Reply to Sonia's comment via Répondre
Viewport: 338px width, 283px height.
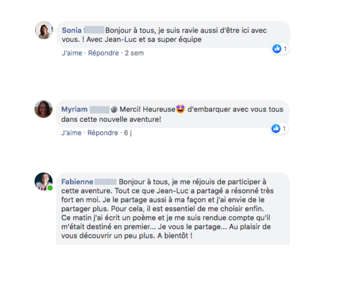pyautogui.click(x=104, y=53)
